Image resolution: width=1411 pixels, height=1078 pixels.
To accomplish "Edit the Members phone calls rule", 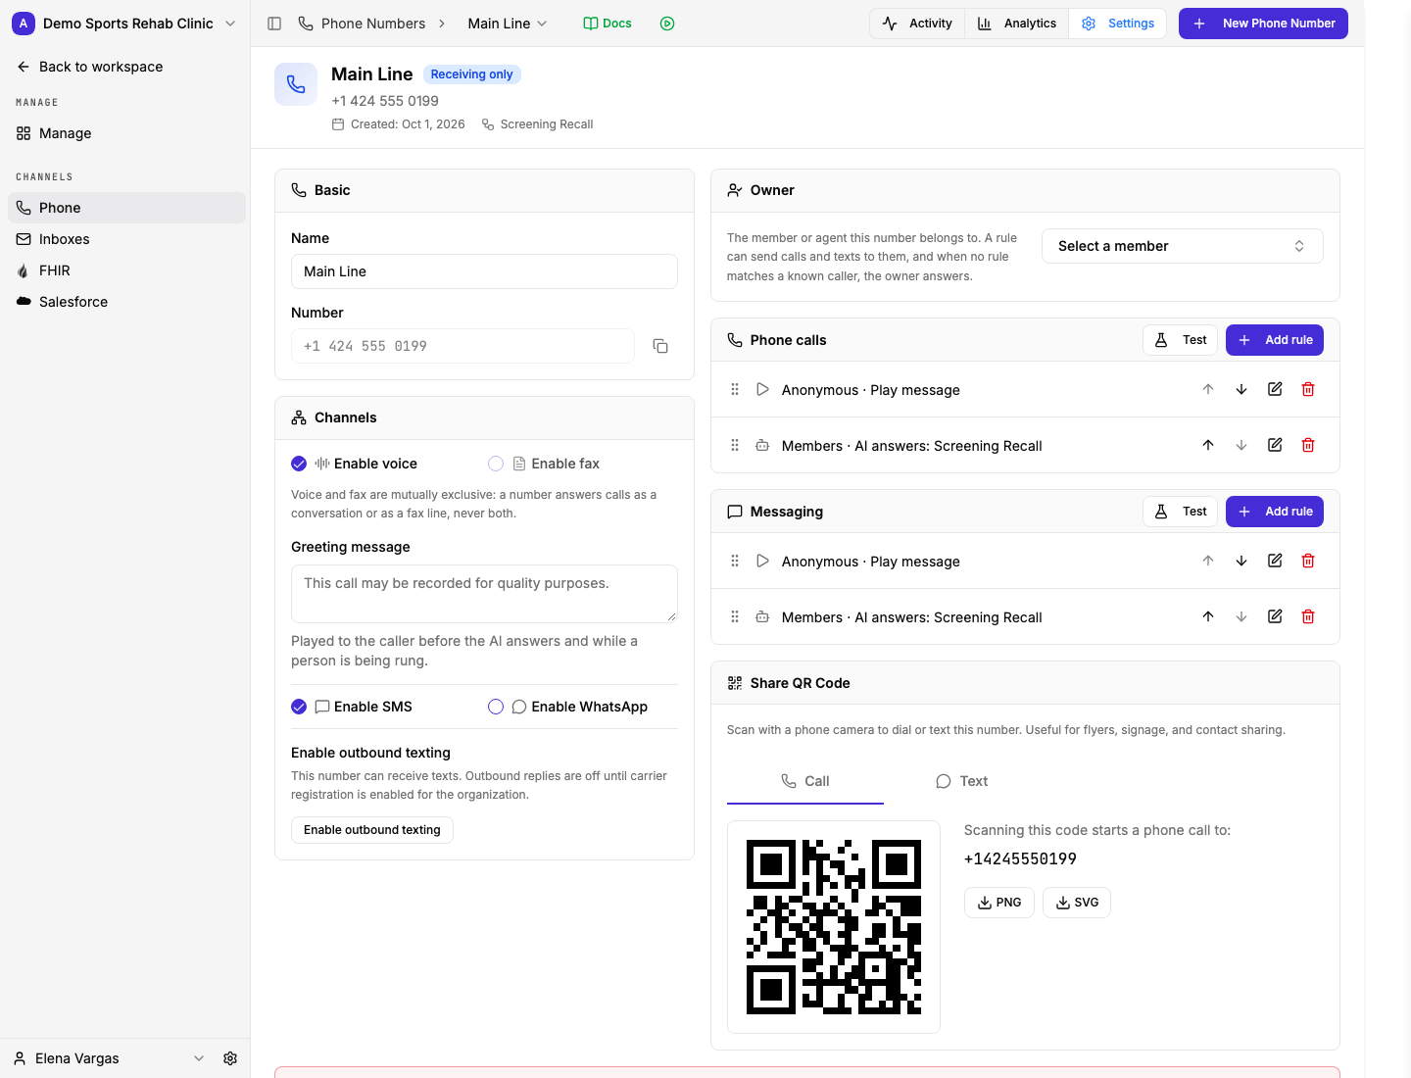I will (1274, 445).
